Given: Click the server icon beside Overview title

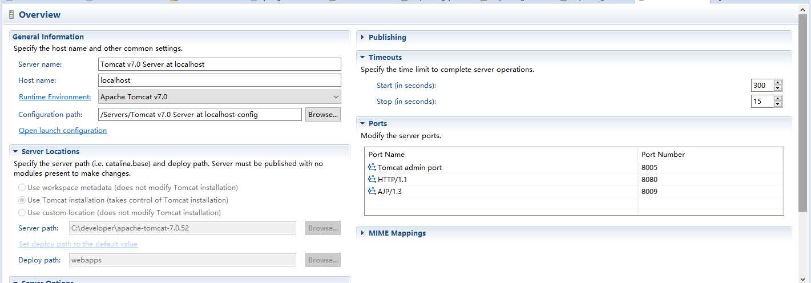Looking at the screenshot, I should tap(11, 15).
